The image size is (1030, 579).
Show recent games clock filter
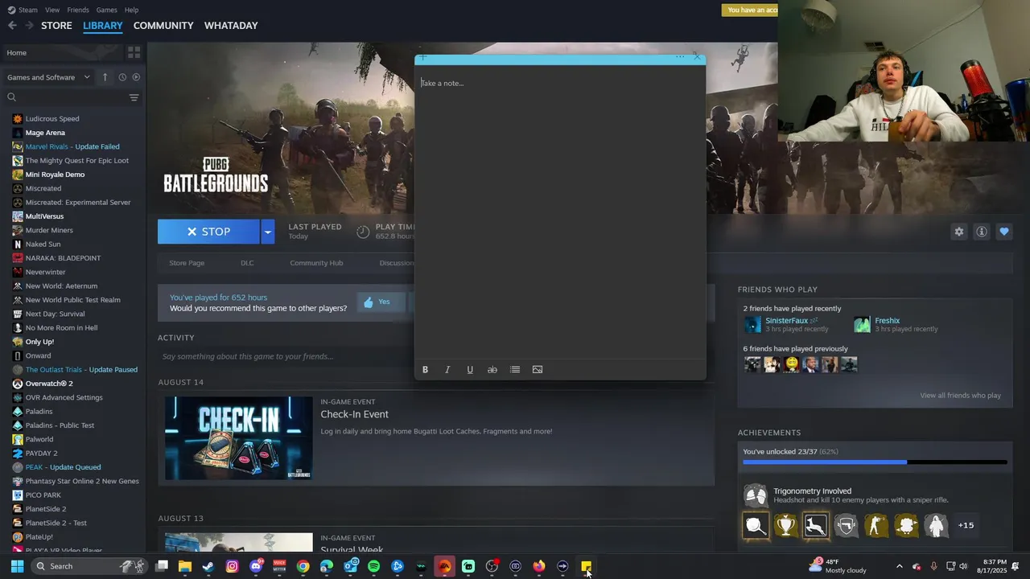[122, 77]
